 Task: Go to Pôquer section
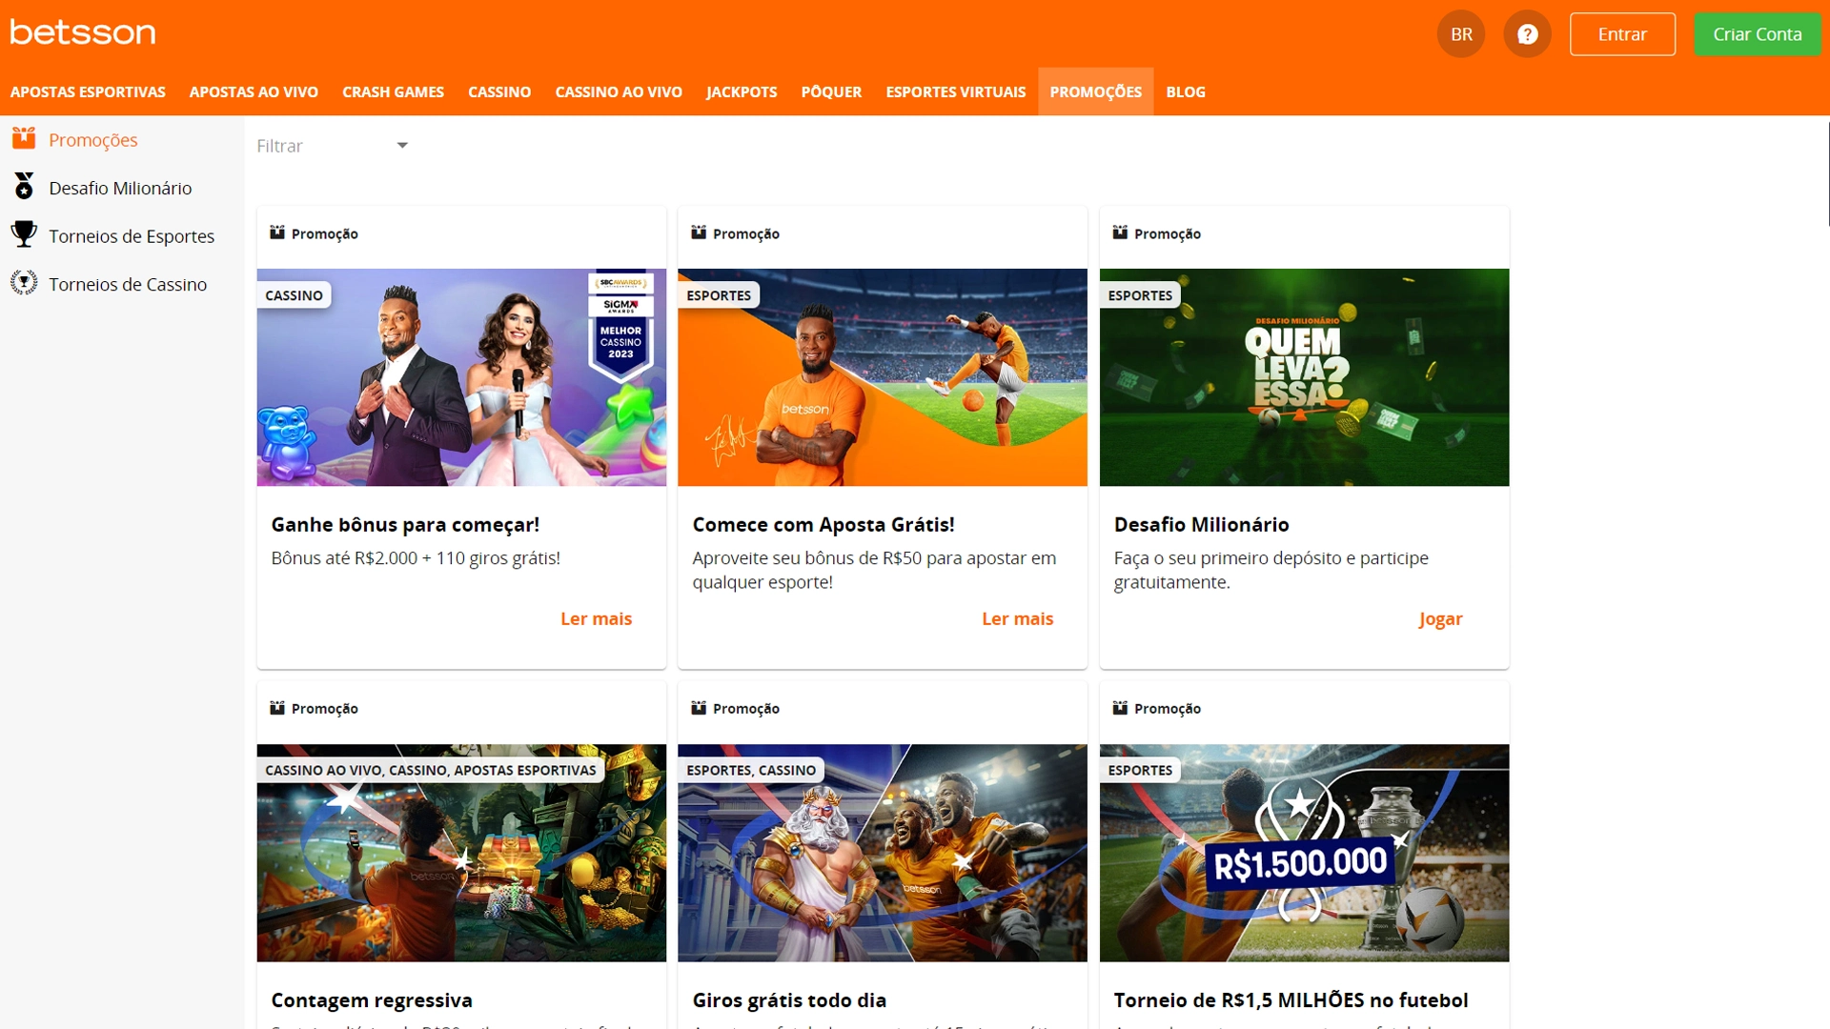coord(831,91)
